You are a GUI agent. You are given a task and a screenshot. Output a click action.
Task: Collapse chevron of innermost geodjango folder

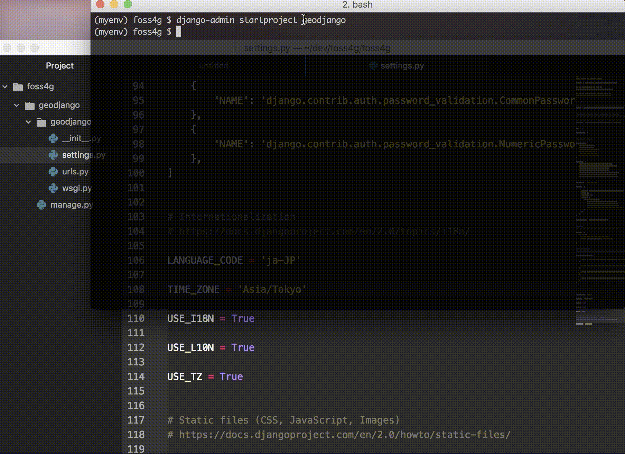coord(28,122)
